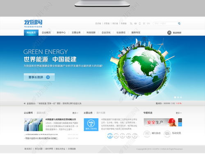Switch to the 企业要闻 tab
Viewport: 205px width, 154px height.
pyautogui.click(x=28, y=113)
